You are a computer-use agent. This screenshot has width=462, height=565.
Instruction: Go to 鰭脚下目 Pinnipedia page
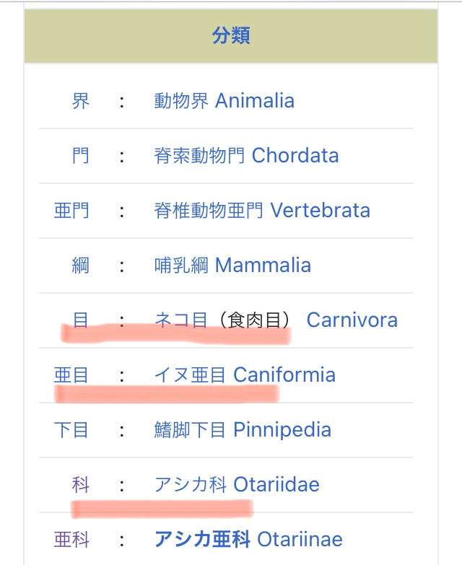(x=243, y=430)
